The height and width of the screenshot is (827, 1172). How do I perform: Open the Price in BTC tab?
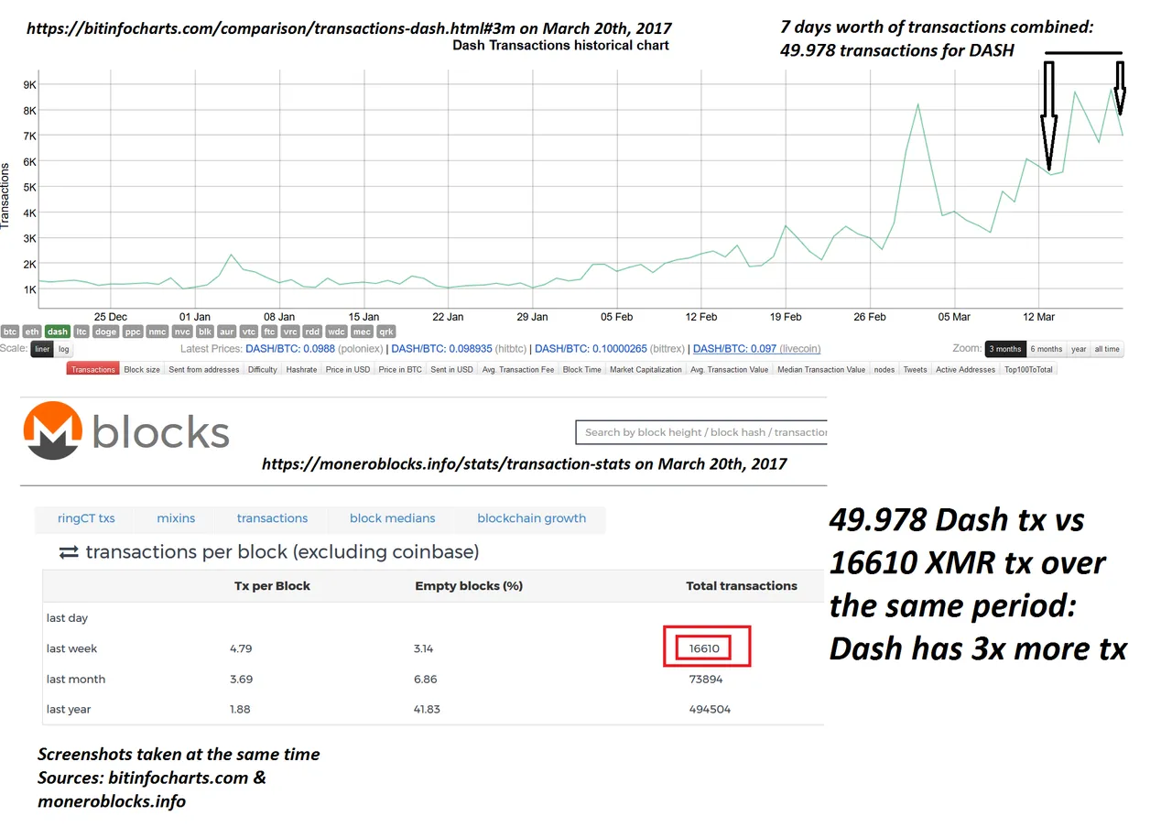point(400,369)
